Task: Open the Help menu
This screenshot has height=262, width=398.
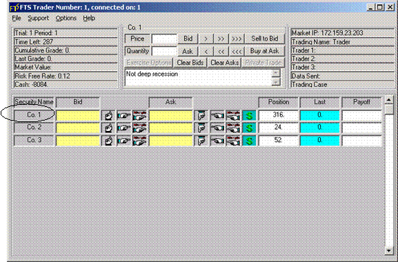Action: point(89,18)
